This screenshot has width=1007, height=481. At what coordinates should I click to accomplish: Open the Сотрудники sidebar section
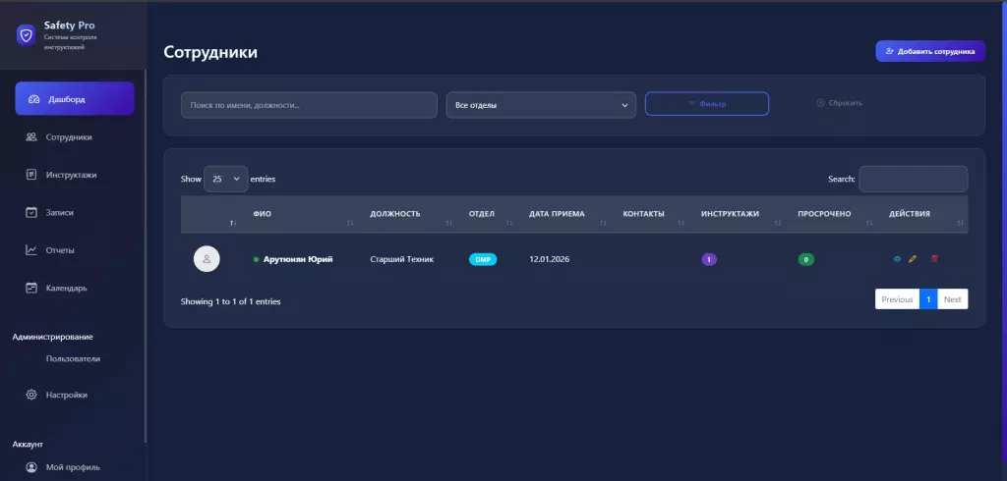[x=68, y=137]
